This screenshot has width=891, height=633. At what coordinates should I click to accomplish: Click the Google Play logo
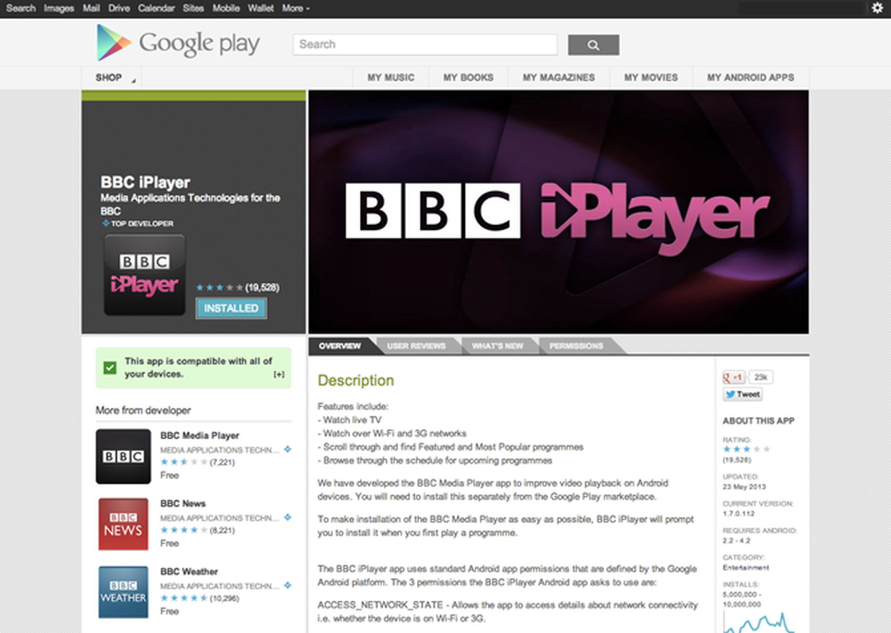[x=178, y=43]
